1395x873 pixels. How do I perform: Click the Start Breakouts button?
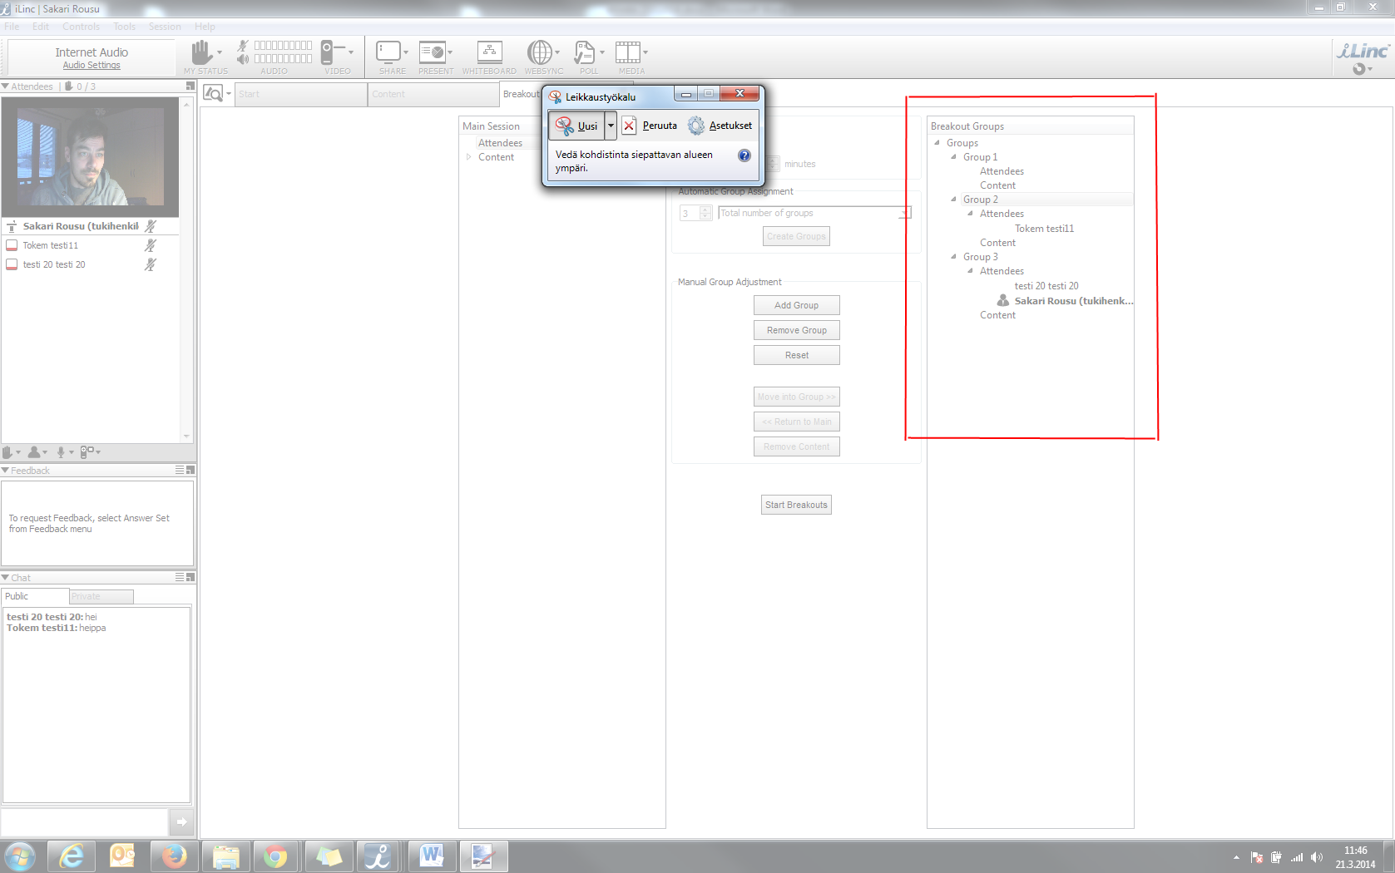[796, 505]
